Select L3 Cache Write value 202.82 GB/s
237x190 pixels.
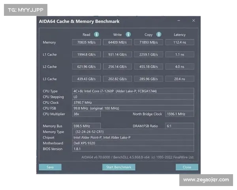click(x=117, y=79)
